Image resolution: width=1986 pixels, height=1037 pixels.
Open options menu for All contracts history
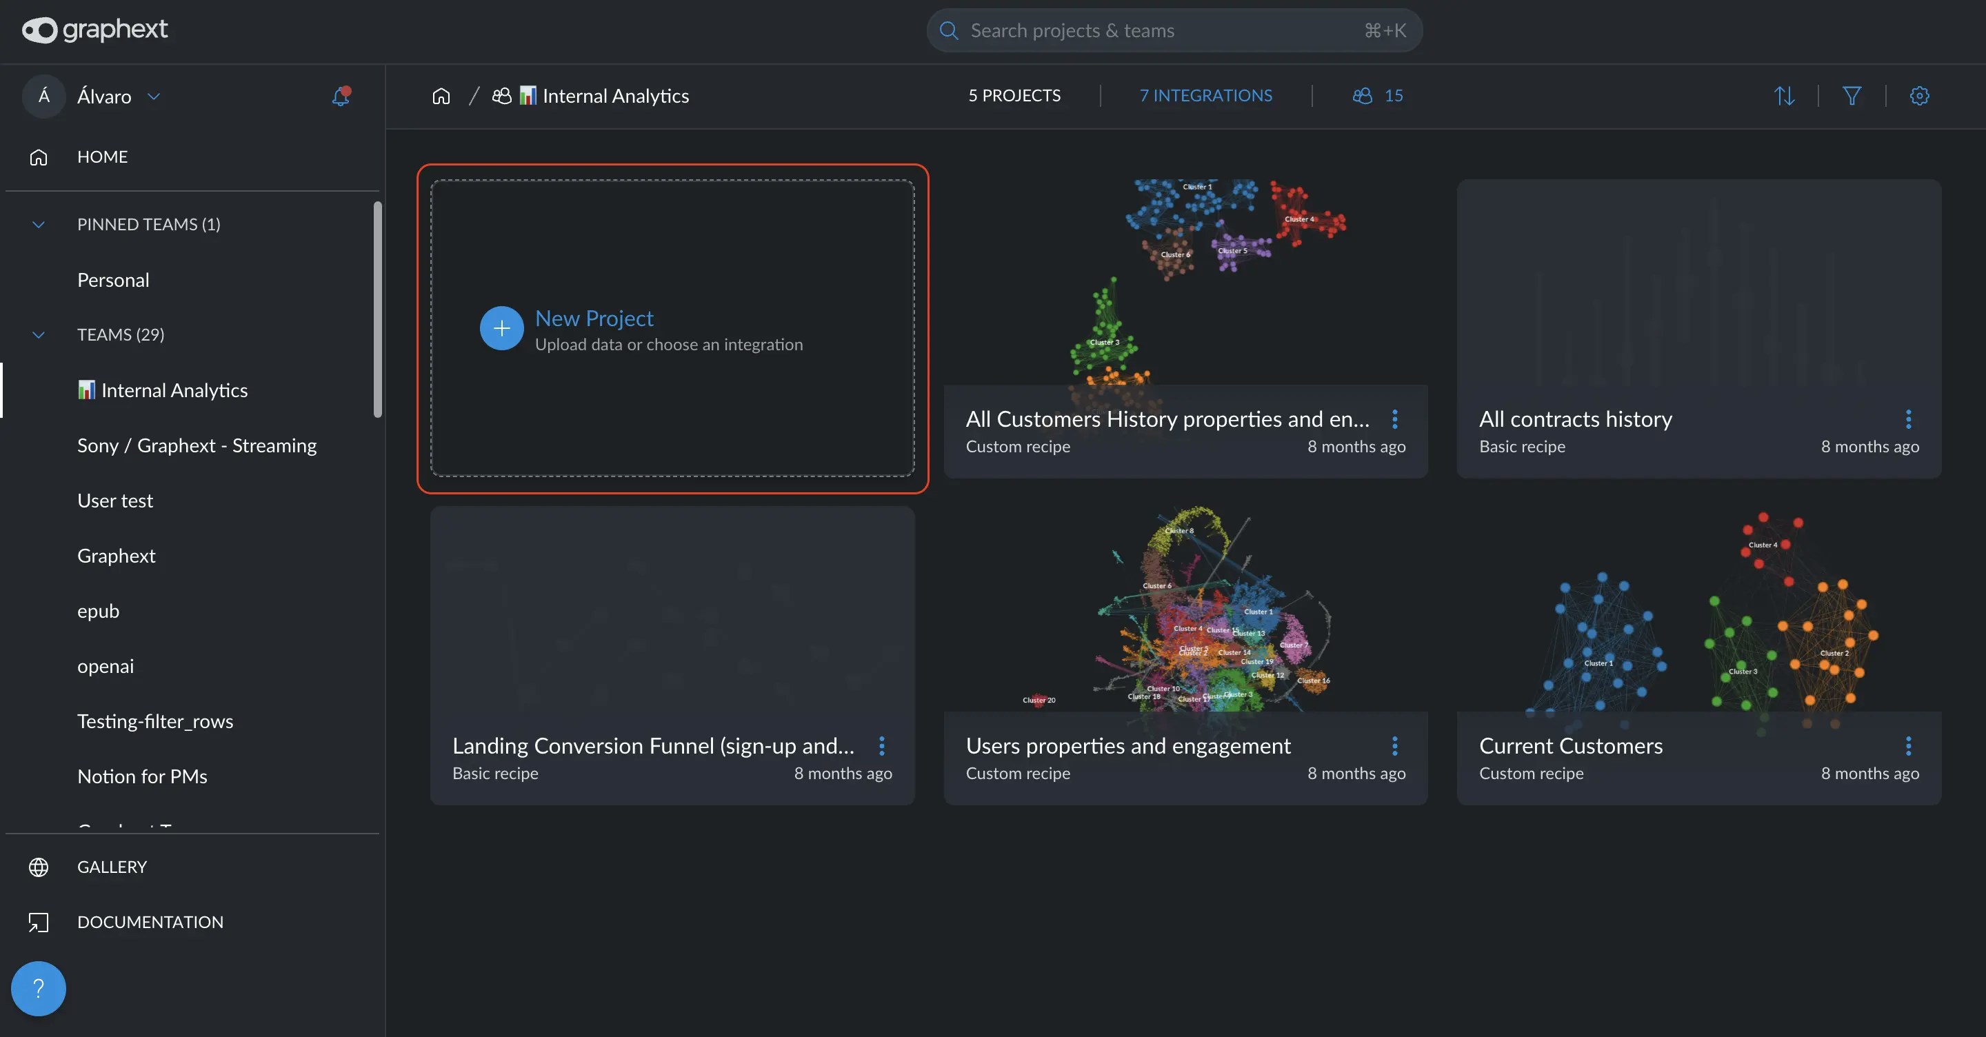(x=1908, y=419)
